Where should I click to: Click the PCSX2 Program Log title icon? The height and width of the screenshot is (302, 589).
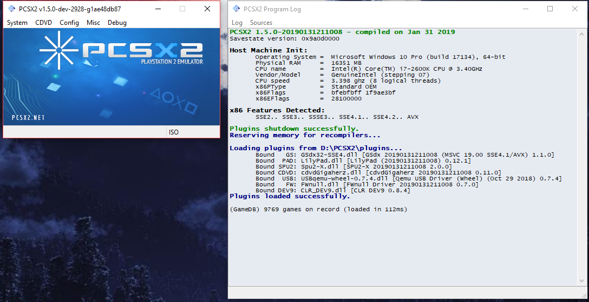[x=236, y=9]
